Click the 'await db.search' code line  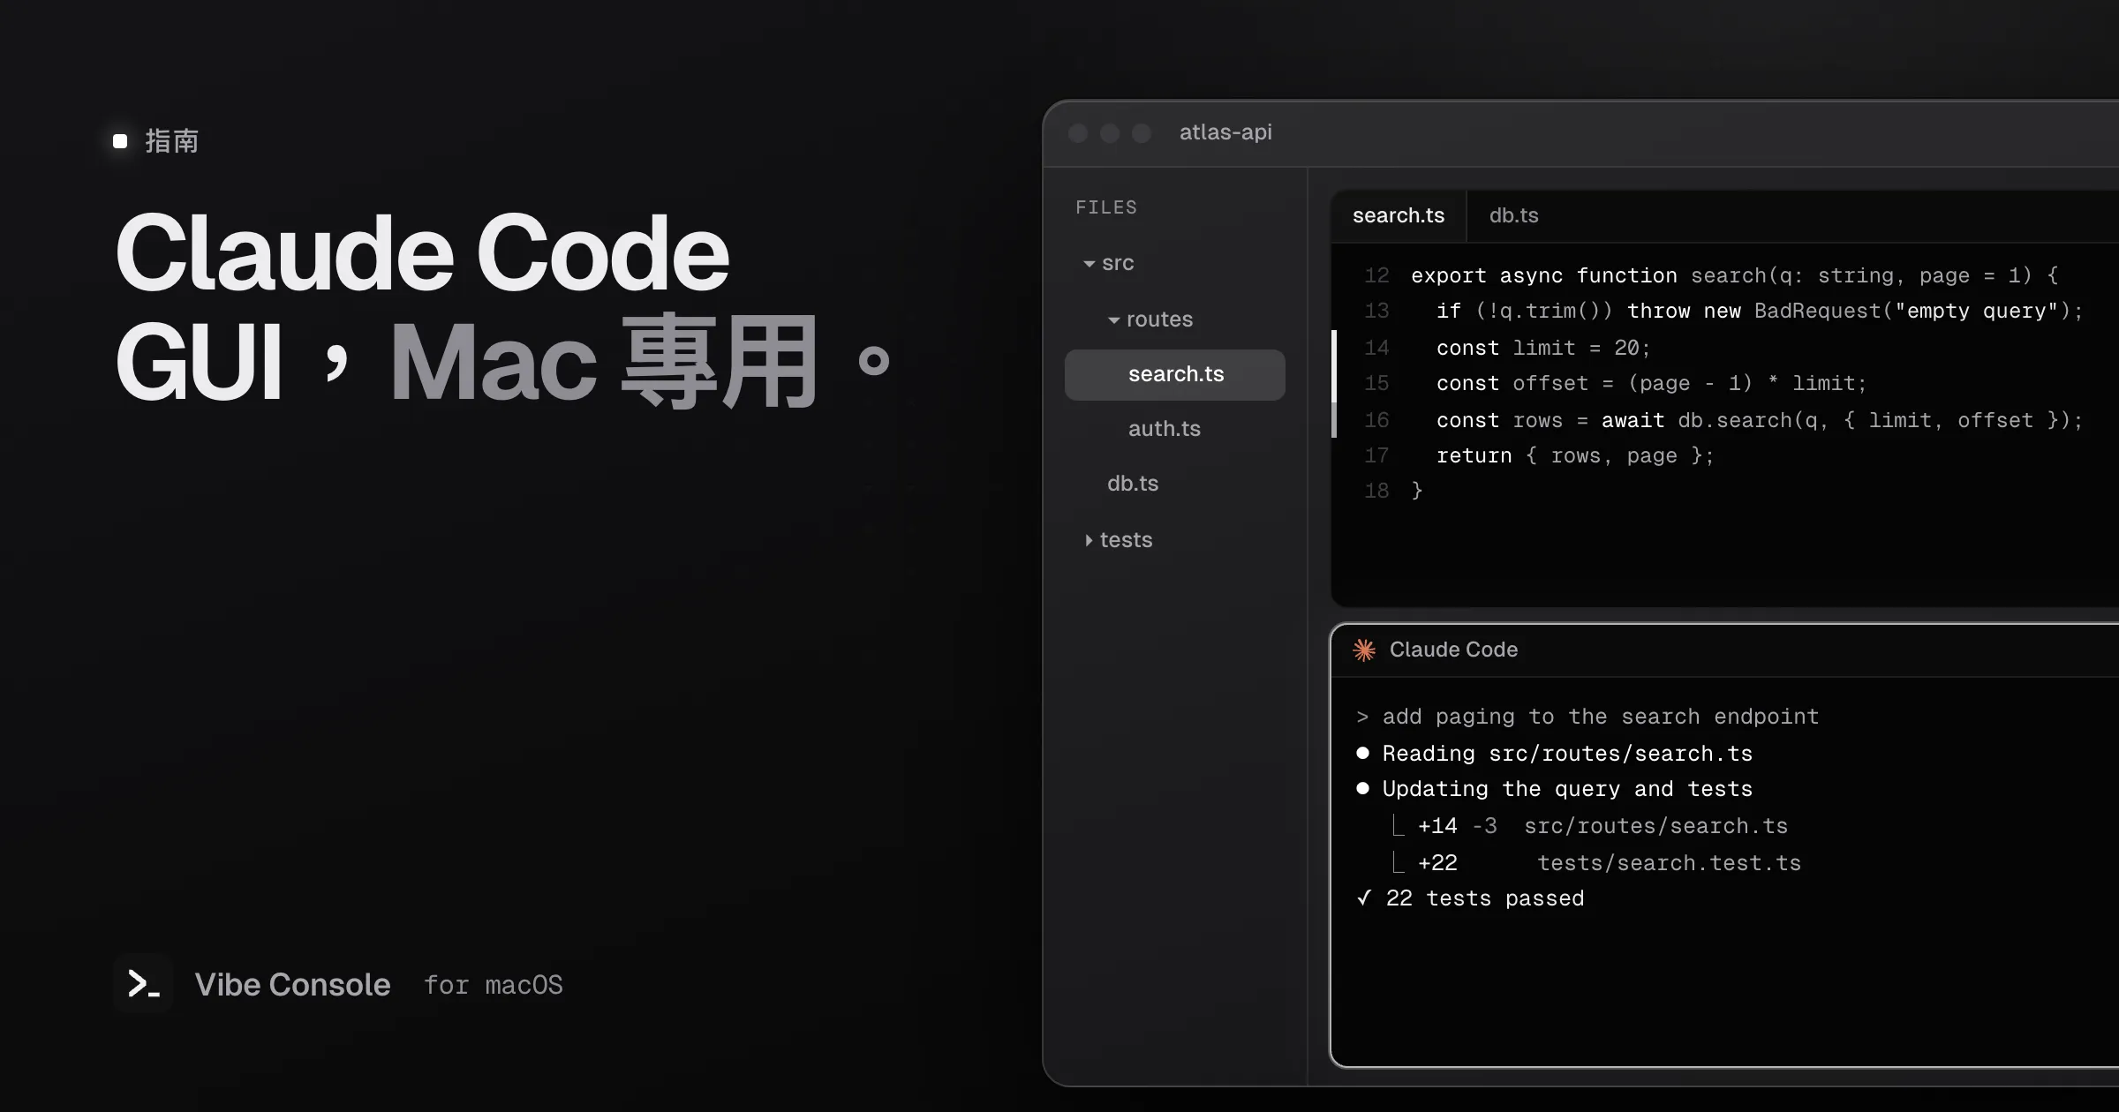click(1760, 420)
